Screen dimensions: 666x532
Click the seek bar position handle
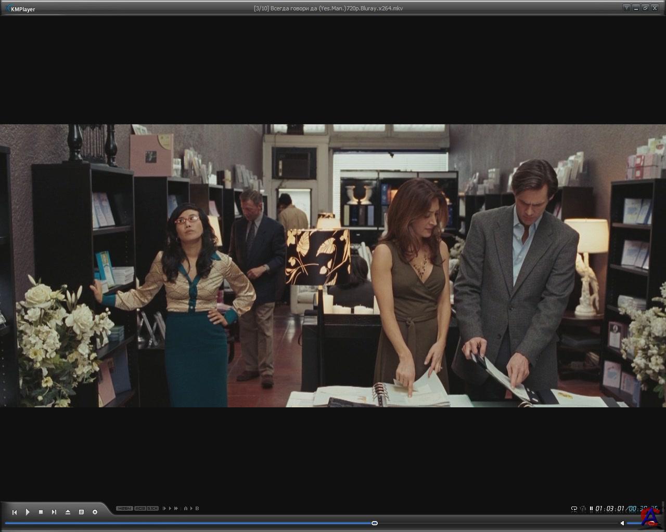click(374, 523)
